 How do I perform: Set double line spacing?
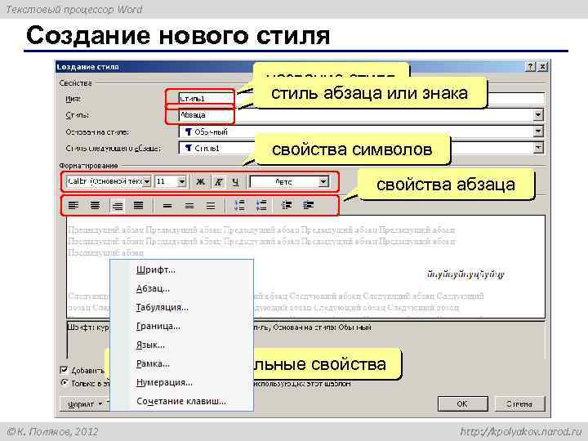(x=211, y=206)
